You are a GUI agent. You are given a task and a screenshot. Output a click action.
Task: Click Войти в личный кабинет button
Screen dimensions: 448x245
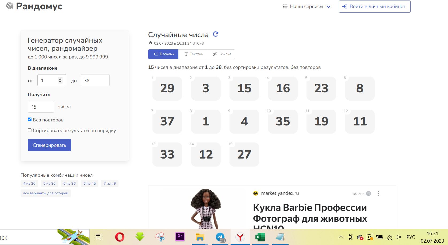[x=374, y=7]
